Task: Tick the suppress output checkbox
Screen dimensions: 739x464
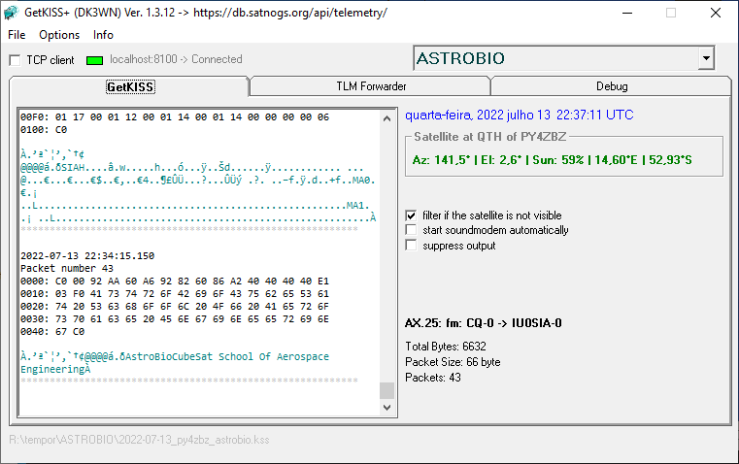Action: (411, 246)
